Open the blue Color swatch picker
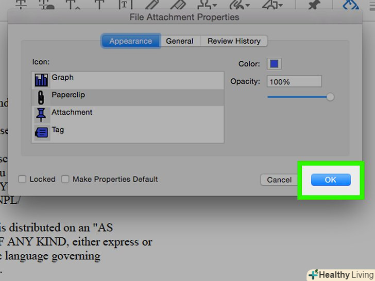Viewport: 375px width, 281px height. click(x=274, y=64)
